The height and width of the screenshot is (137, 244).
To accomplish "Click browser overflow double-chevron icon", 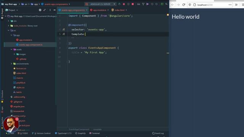I will (x=236, y=5).
